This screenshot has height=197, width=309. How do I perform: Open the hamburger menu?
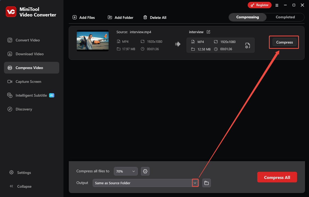coord(277,5)
